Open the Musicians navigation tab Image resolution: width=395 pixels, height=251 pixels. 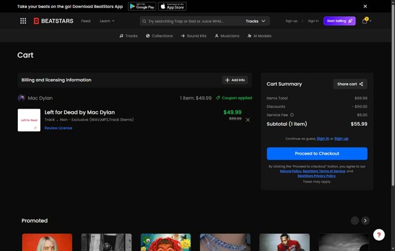pos(227,36)
